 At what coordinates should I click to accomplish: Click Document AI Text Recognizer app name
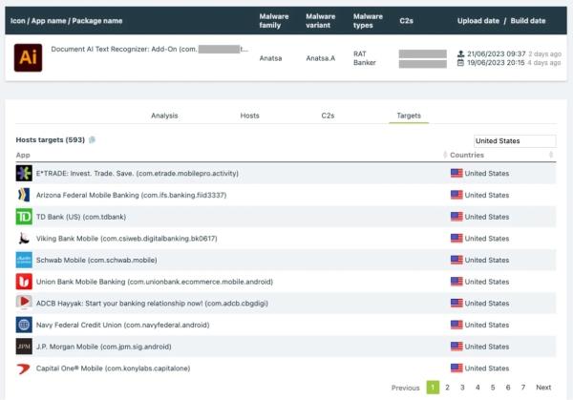[150, 49]
